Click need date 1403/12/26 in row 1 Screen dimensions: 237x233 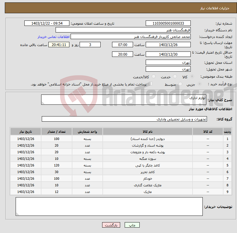click(x=26, y=139)
